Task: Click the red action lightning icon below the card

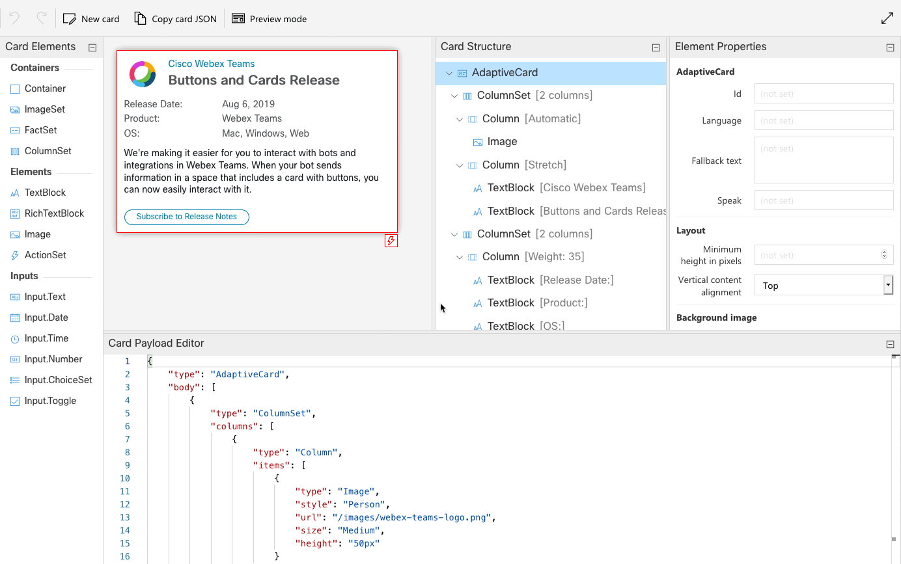Action: (391, 241)
